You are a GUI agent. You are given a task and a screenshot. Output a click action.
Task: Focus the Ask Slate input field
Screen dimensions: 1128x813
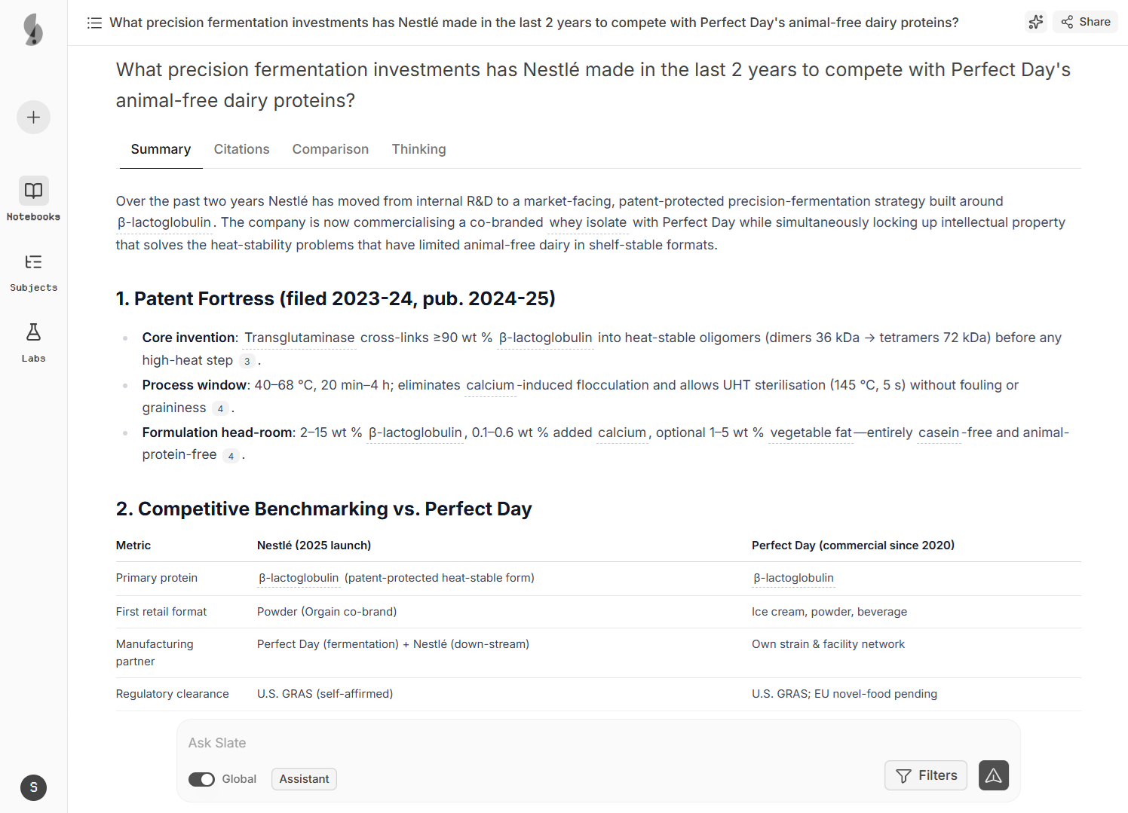pos(528,743)
